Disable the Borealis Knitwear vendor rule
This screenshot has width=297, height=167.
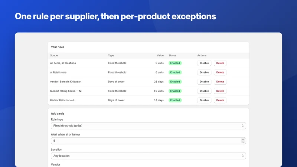[204, 82]
